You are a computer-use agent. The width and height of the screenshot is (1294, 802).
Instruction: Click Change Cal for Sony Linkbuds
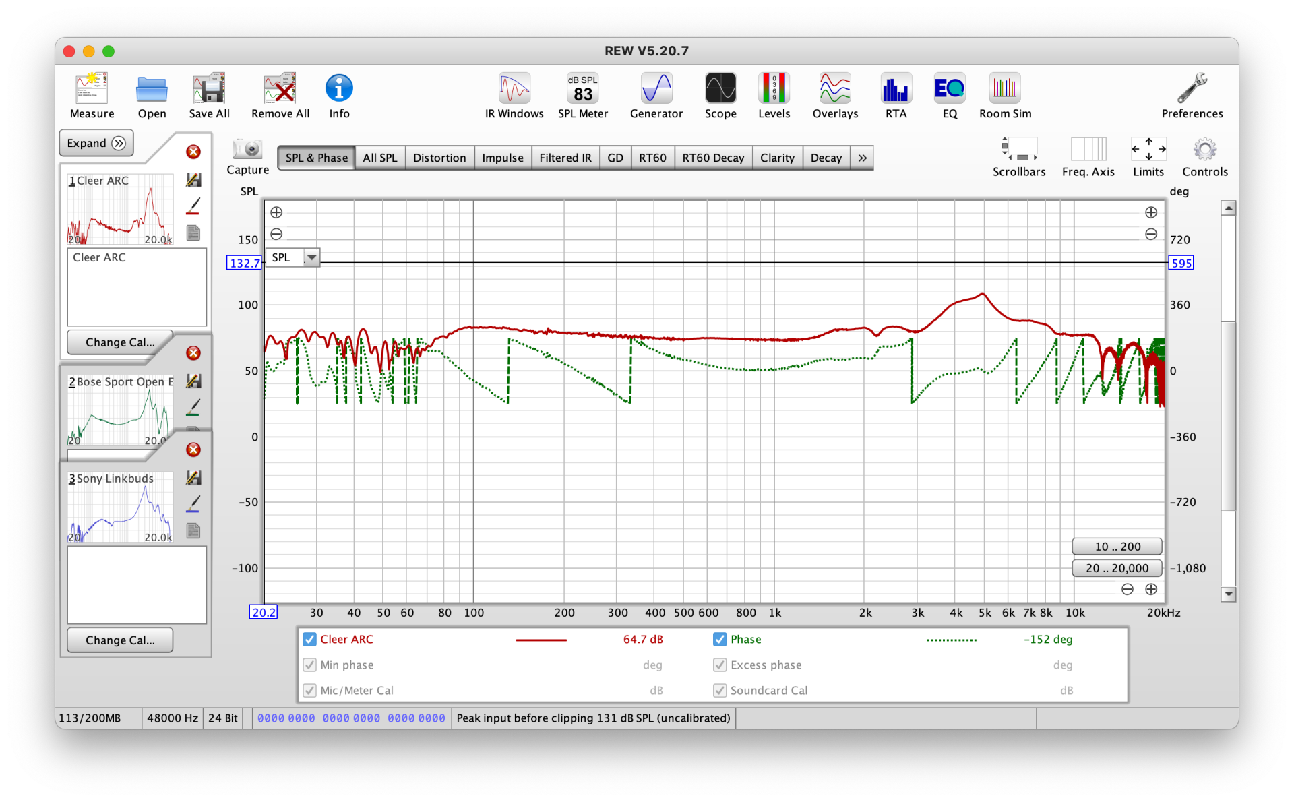(120, 640)
